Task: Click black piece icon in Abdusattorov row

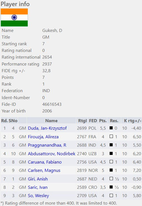Action: pos(111,153)
